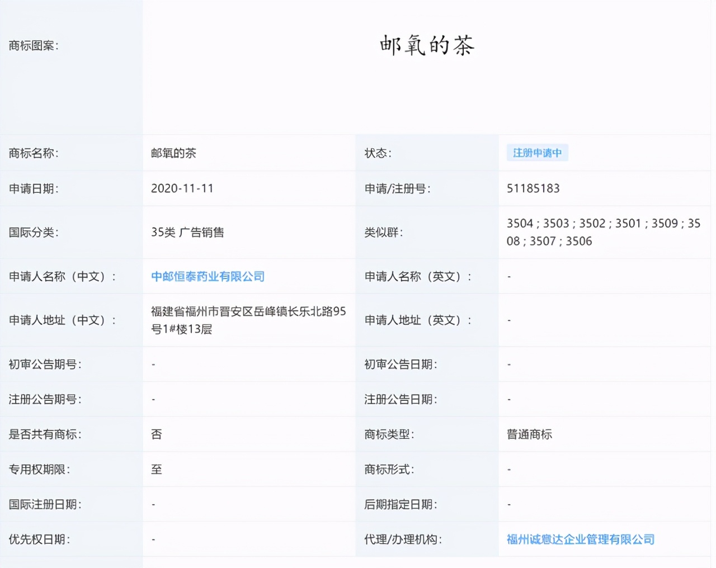The width and height of the screenshot is (716, 568).
Task: Click the 注册申请中 status tag
Action: tap(536, 152)
